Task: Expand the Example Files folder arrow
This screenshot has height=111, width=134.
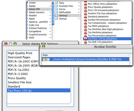Action: tap(79, 6)
